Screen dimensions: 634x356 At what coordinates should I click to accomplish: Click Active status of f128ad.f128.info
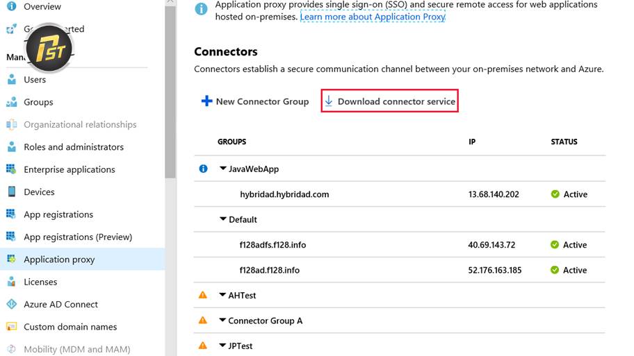(x=569, y=270)
